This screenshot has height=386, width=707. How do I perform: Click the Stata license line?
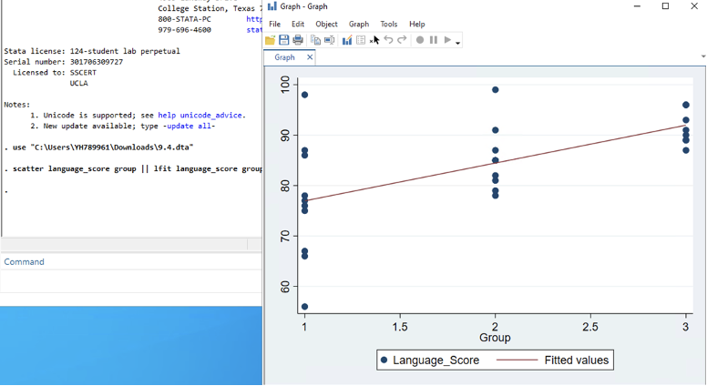92,51
